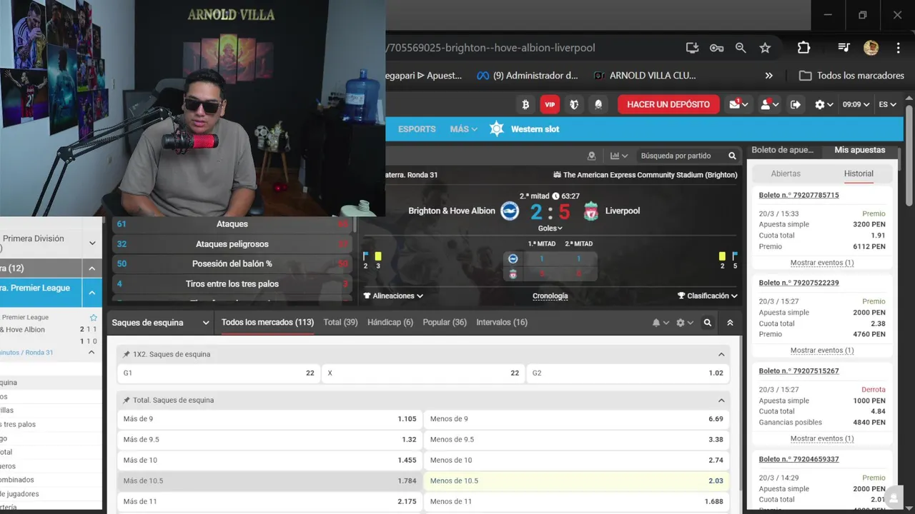Switch to Boleto de apuestas tab
This screenshot has height=514, width=915.
click(783, 150)
